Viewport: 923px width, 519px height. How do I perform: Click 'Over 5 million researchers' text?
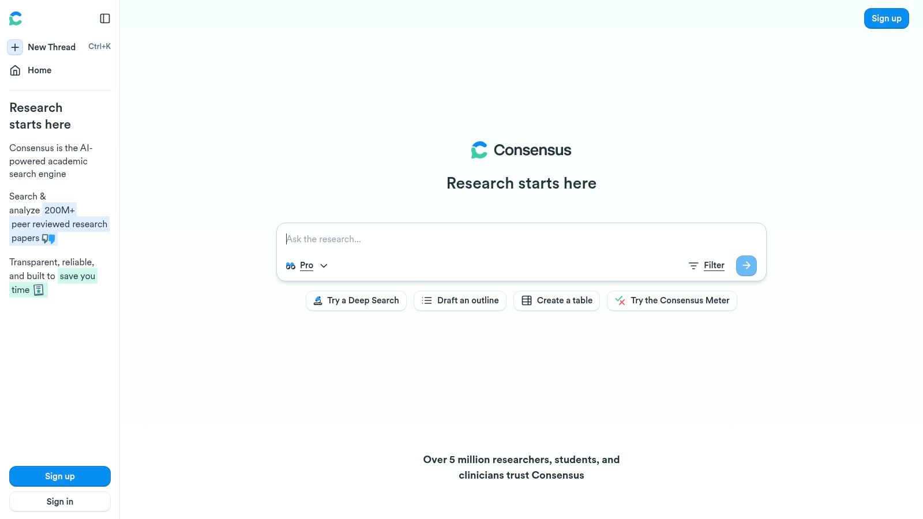(521, 467)
